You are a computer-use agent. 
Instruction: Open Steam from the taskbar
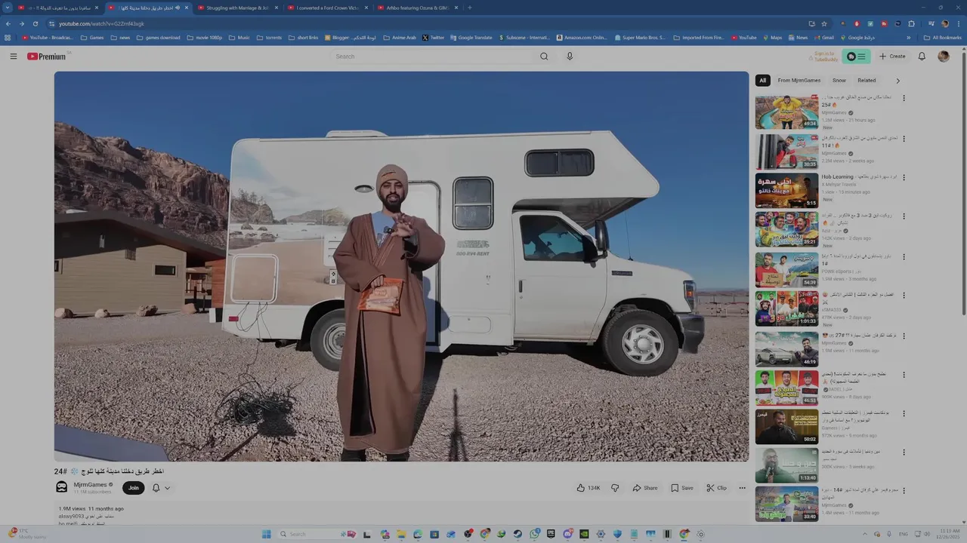(517, 534)
